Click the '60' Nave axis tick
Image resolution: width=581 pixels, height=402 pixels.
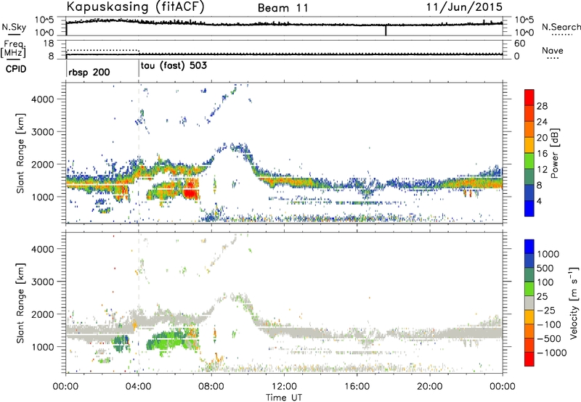tap(519, 44)
